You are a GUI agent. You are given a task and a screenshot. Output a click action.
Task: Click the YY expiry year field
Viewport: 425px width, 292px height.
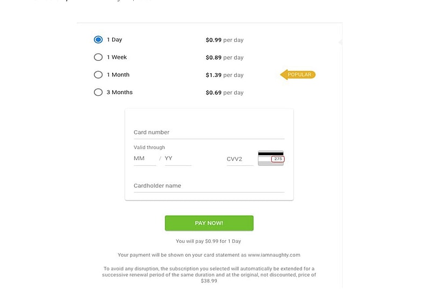(177, 159)
